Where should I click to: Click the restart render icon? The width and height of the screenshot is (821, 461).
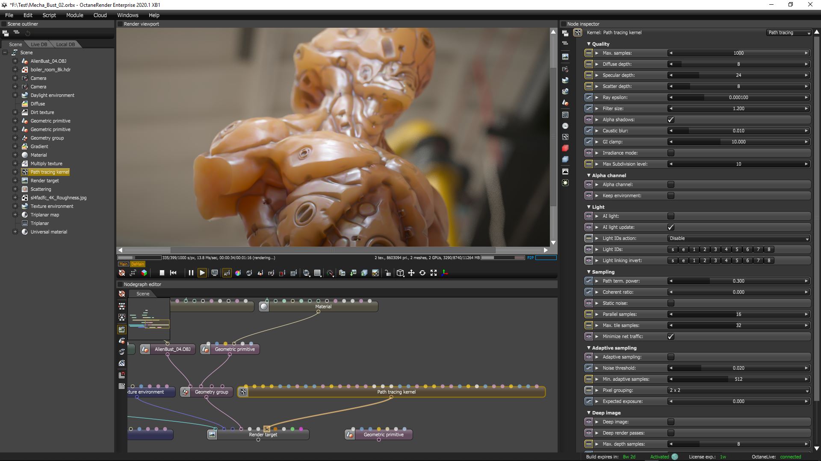(x=173, y=273)
